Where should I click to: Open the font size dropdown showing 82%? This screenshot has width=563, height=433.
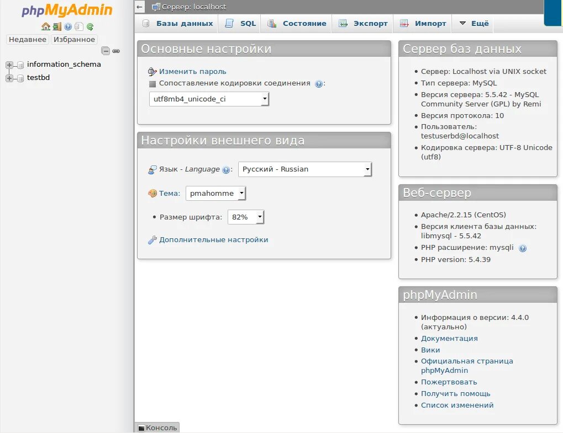click(246, 217)
